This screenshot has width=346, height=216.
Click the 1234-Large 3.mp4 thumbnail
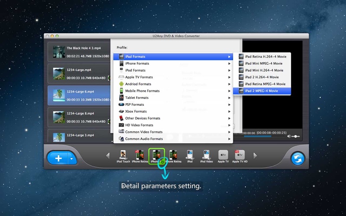coord(59,137)
